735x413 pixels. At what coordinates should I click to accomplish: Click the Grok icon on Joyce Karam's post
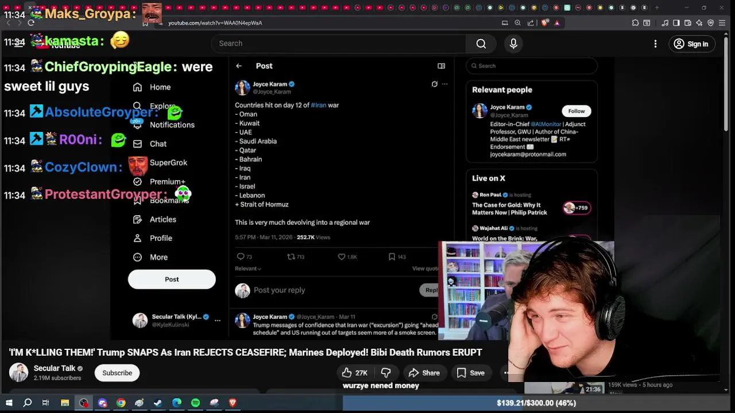[435, 84]
